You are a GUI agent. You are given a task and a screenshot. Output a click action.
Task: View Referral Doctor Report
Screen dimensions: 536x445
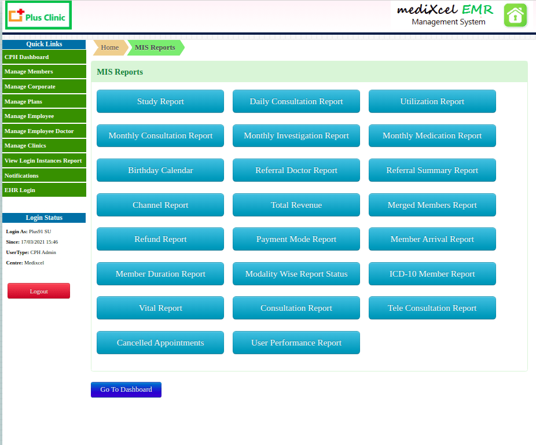[x=296, y=170]
